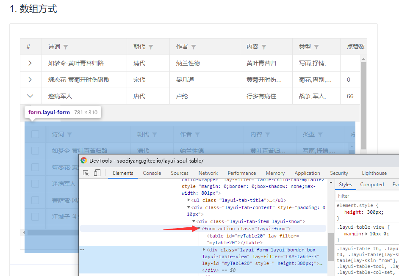399x276 pixels.
Task: Open the Performance tab in DevTools
Action: point(242,173)
